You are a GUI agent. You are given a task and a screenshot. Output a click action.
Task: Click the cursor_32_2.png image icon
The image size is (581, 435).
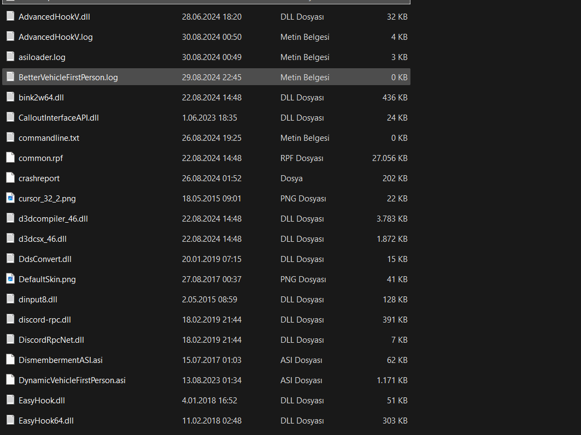coord(10,198)
